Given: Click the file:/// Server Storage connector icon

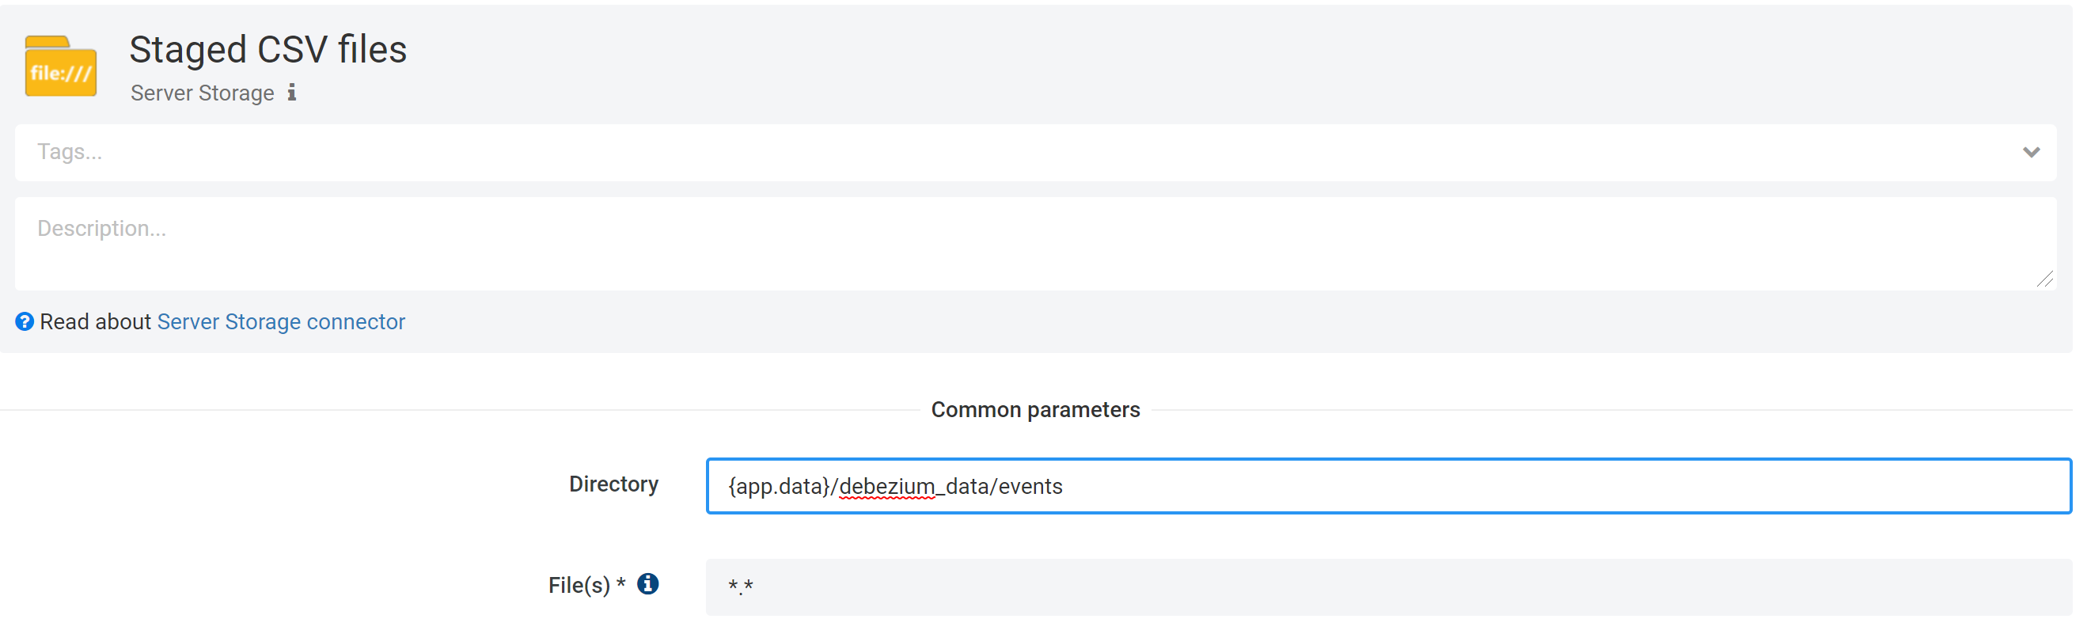Looking at the screenshot, I should tap(60, 66).
